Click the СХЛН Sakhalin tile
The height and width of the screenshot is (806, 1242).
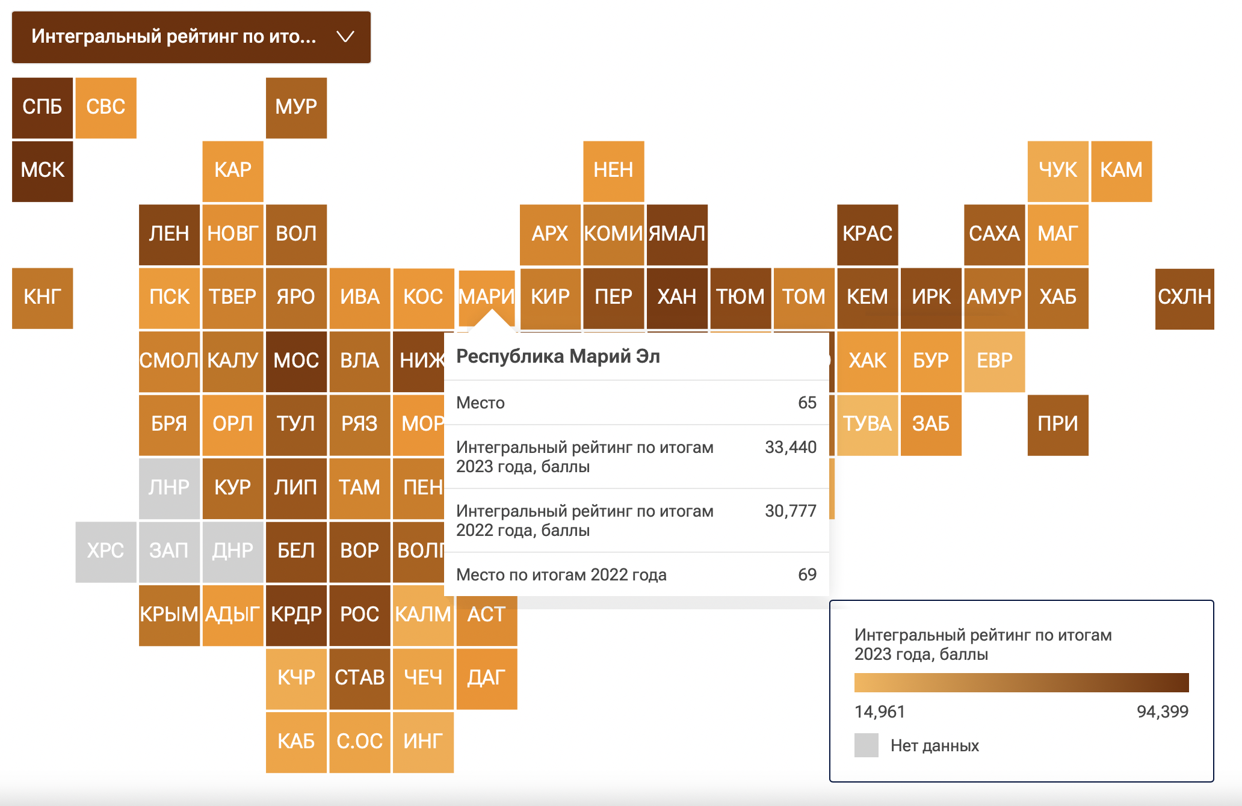point(1184,298)
